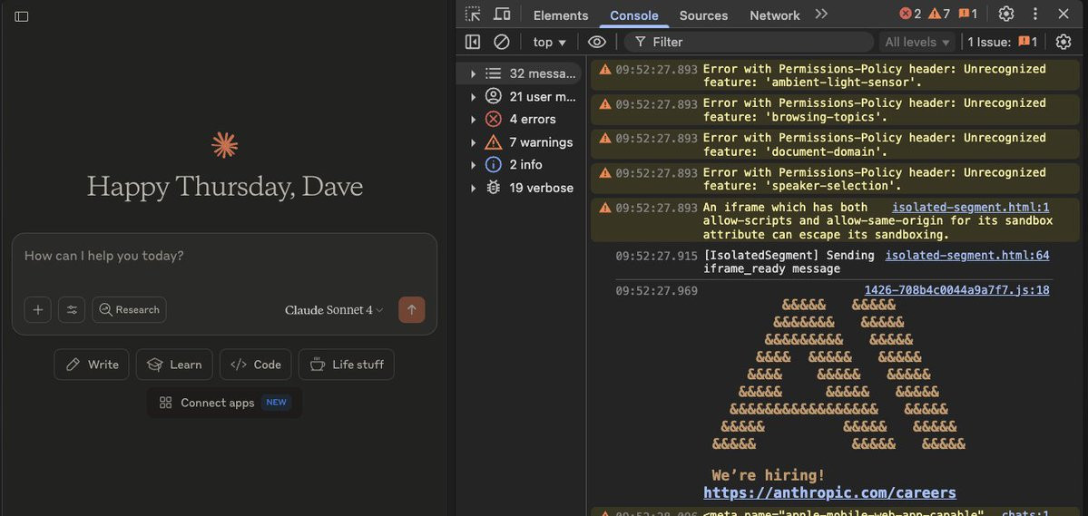Click warning icon on iframe sandbox message

(x=605, y=208)
